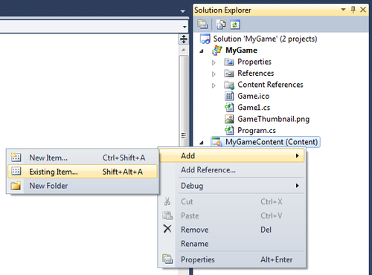Click the Solution Explorer auto-hide pin icon
Image resolution: width=372 pixels, height=275 pixels.
point(353,10)
